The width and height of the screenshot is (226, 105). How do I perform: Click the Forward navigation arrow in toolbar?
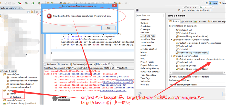coord(126,3)
